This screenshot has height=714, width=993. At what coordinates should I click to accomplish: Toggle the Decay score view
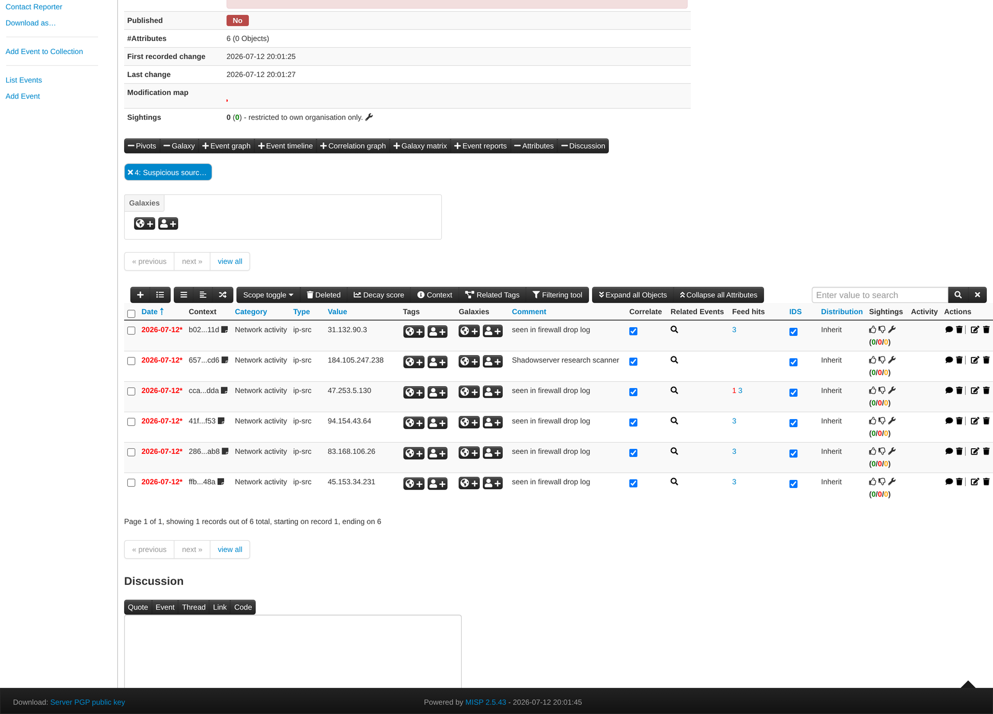379,295
